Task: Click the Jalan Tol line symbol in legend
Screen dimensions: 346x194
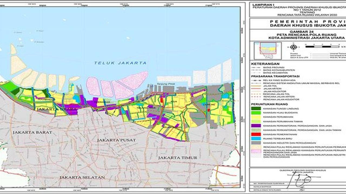Action: tap(256, 86)
